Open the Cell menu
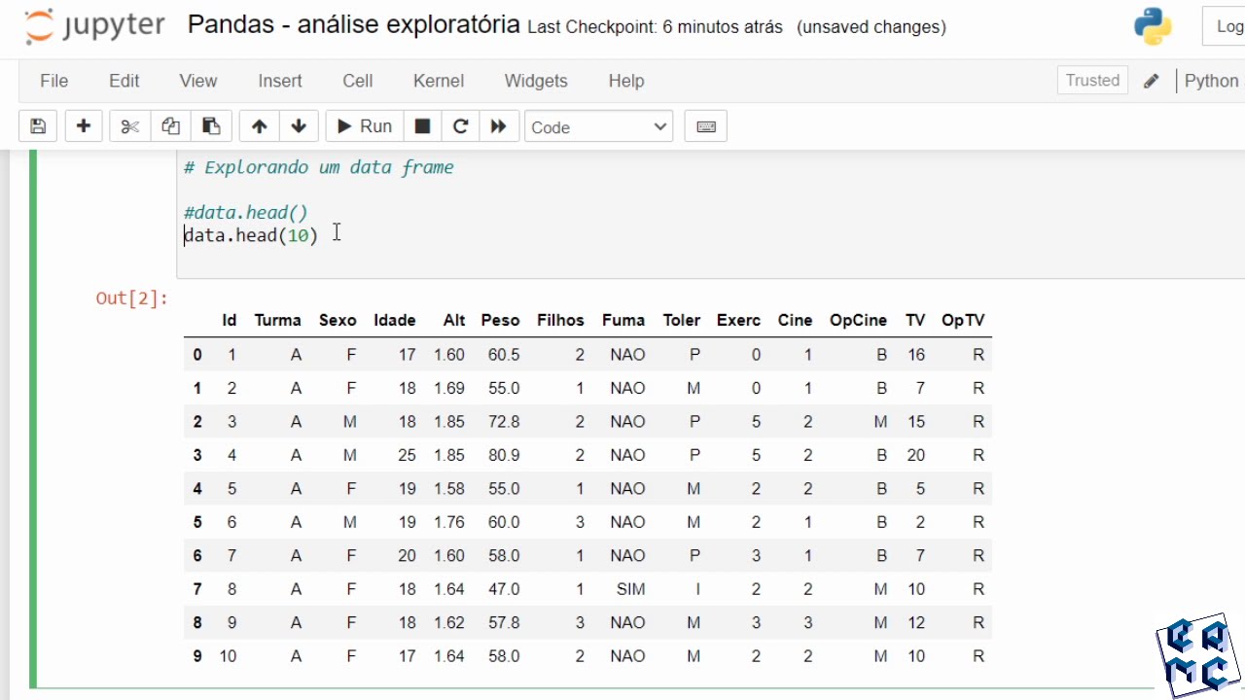Screen dimensions: 1245x700 [358, 81]
